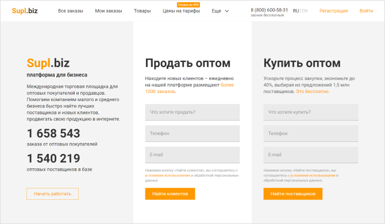
Task: Open the Все заказы menu item
Action: [x=71, y=11]
